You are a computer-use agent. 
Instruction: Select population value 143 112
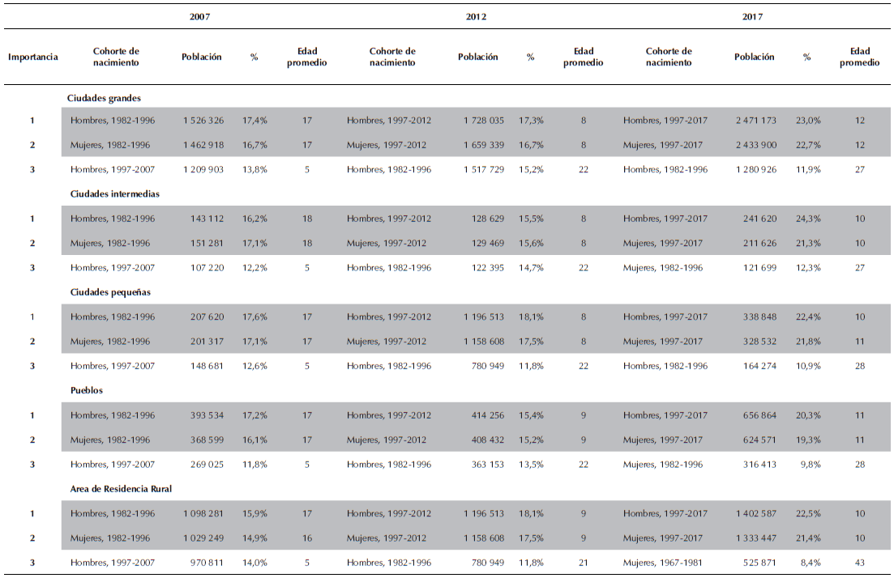(205, 219)
